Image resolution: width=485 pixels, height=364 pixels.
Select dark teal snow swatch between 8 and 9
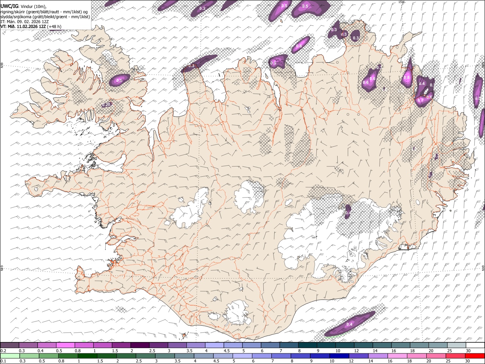(308, 345)
